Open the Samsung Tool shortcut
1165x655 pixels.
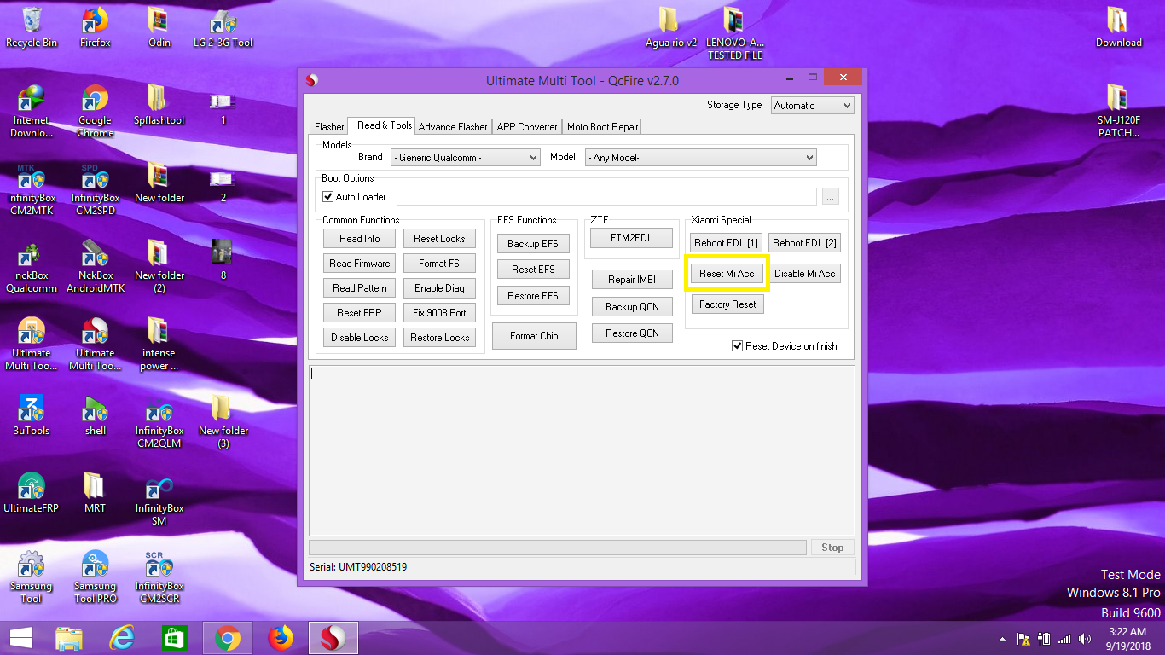32,577
